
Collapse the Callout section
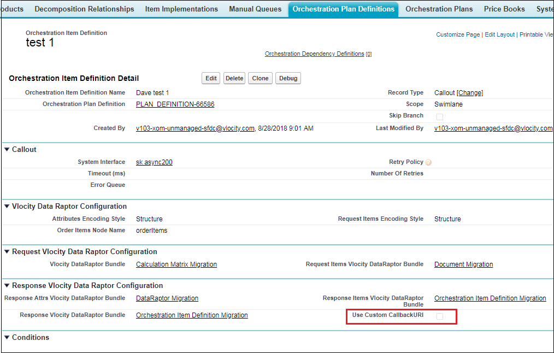[x=7, y=150]
